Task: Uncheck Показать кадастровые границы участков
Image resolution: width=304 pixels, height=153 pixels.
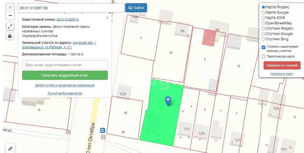Action: [x=263, y=47]
